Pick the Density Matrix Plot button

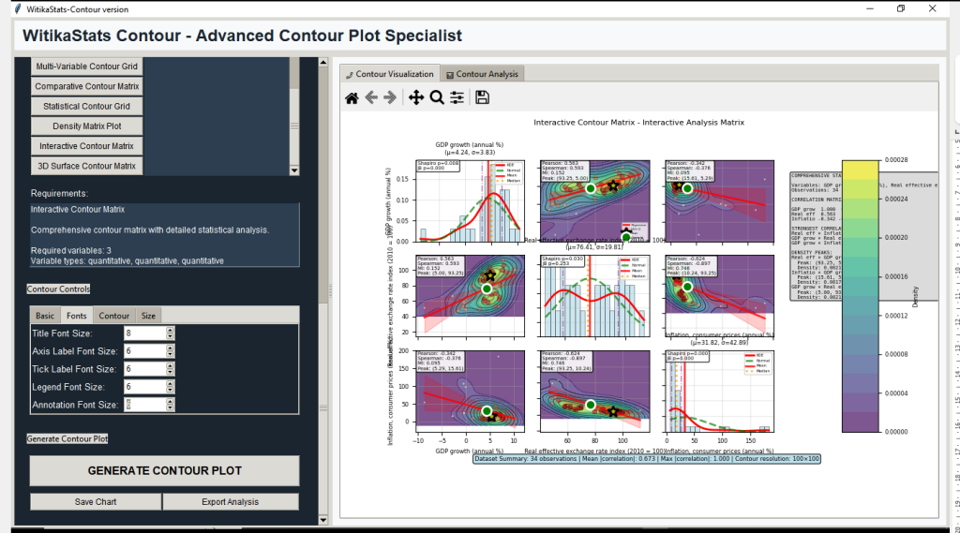click(x=87, y=126)
